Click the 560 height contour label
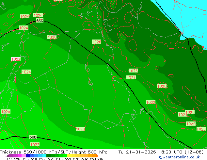Screen dimensions: 207x160 (x=40, y=21)
